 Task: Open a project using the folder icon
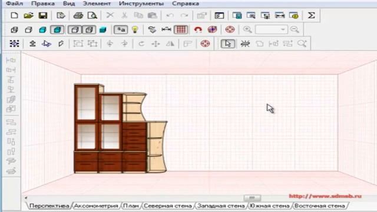tap(29, 16)
